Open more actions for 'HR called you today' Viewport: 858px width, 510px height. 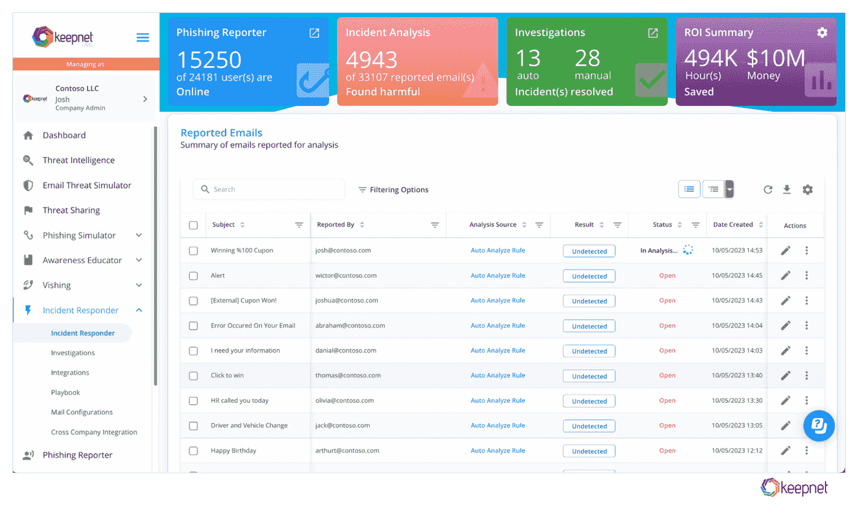807,400
